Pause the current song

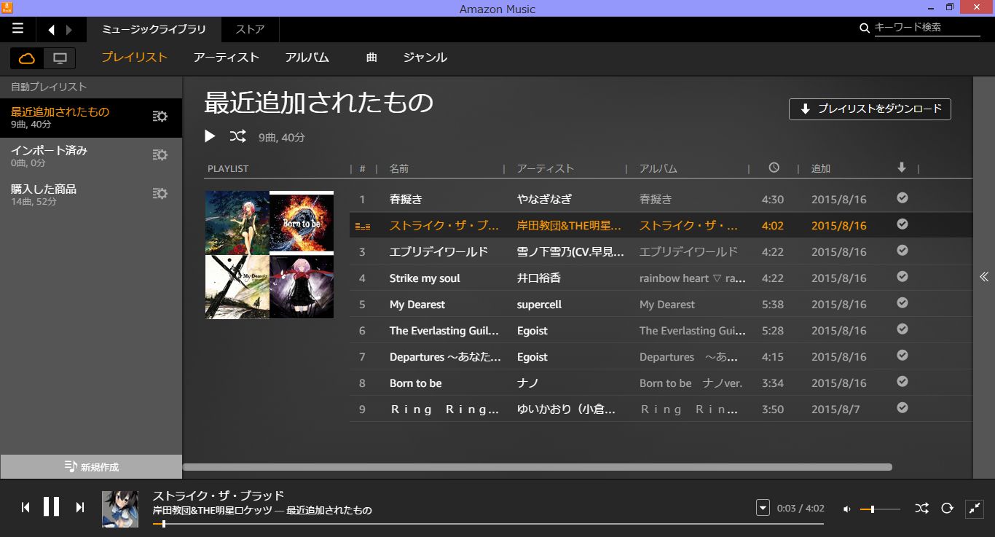51,506
